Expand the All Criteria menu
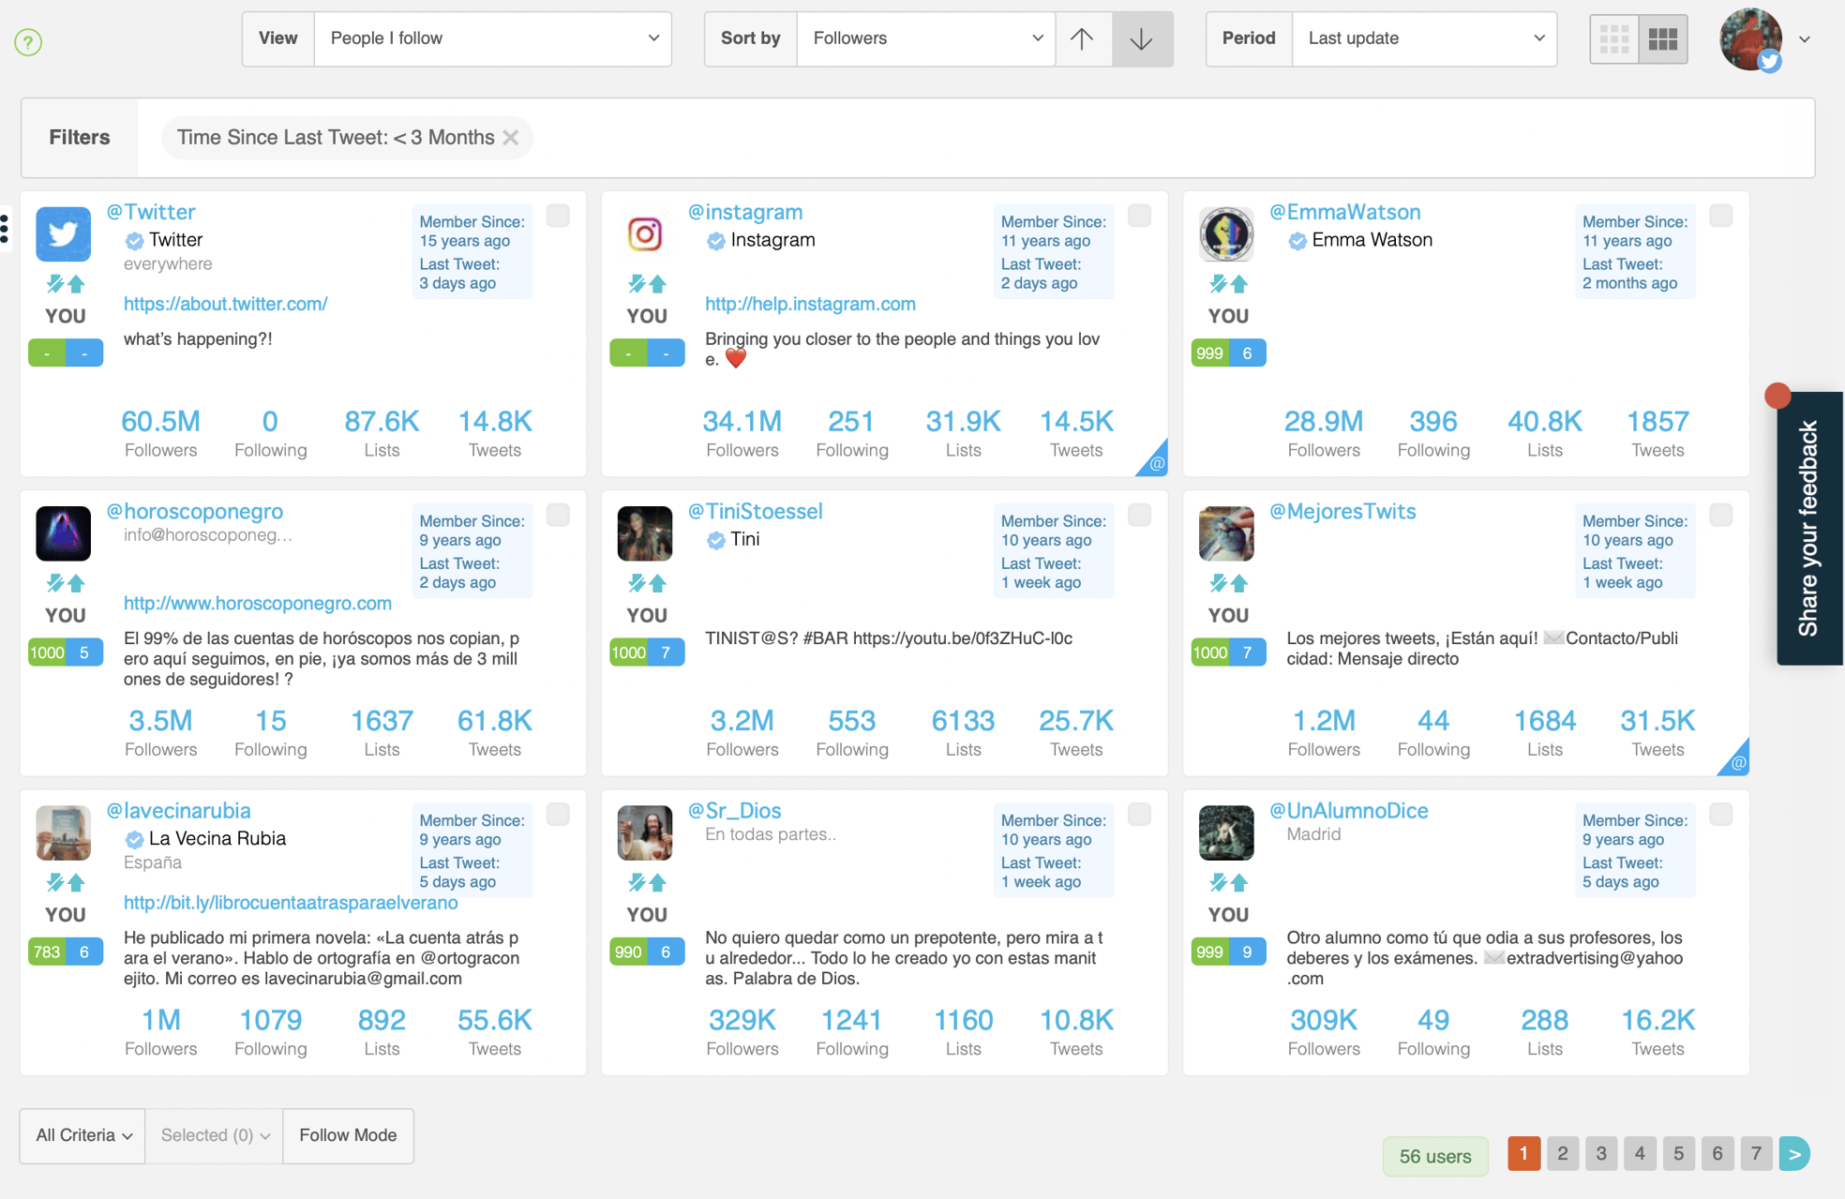The width and height of the screenshot is (1845, 1199). [81, 1135]
